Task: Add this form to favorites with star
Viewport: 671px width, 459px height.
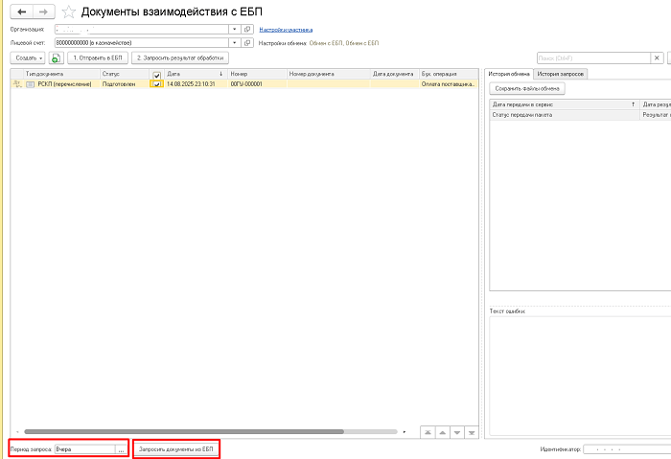Action: (x=68, y=12)
